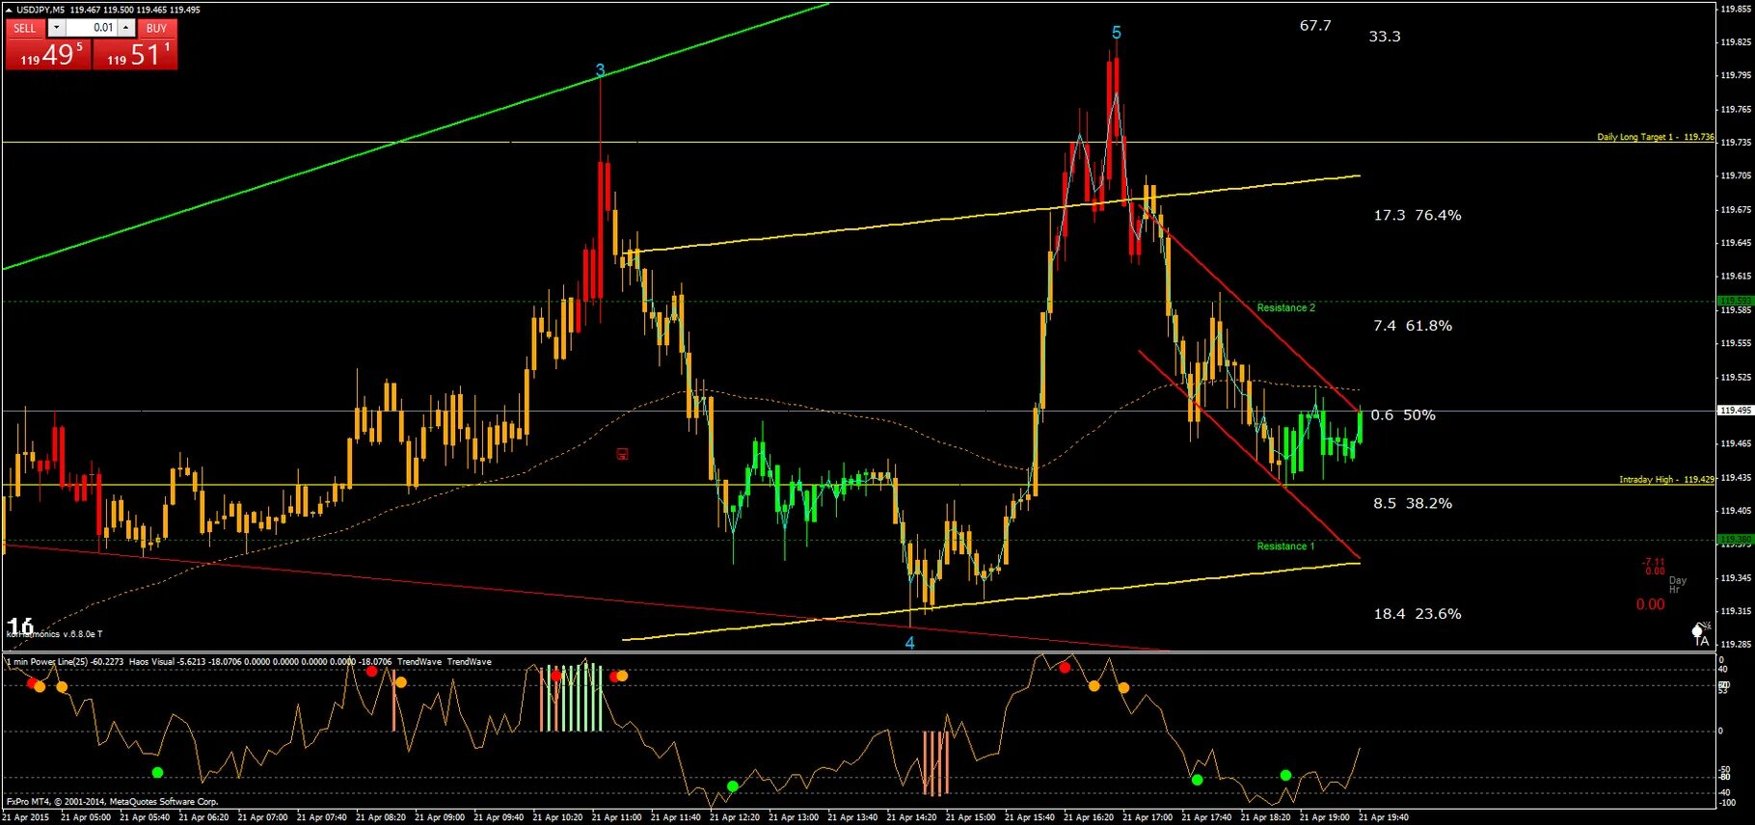Click the Intraday High 119.429 label
The image size is (1755, 825).
(x=1666, y=479)
